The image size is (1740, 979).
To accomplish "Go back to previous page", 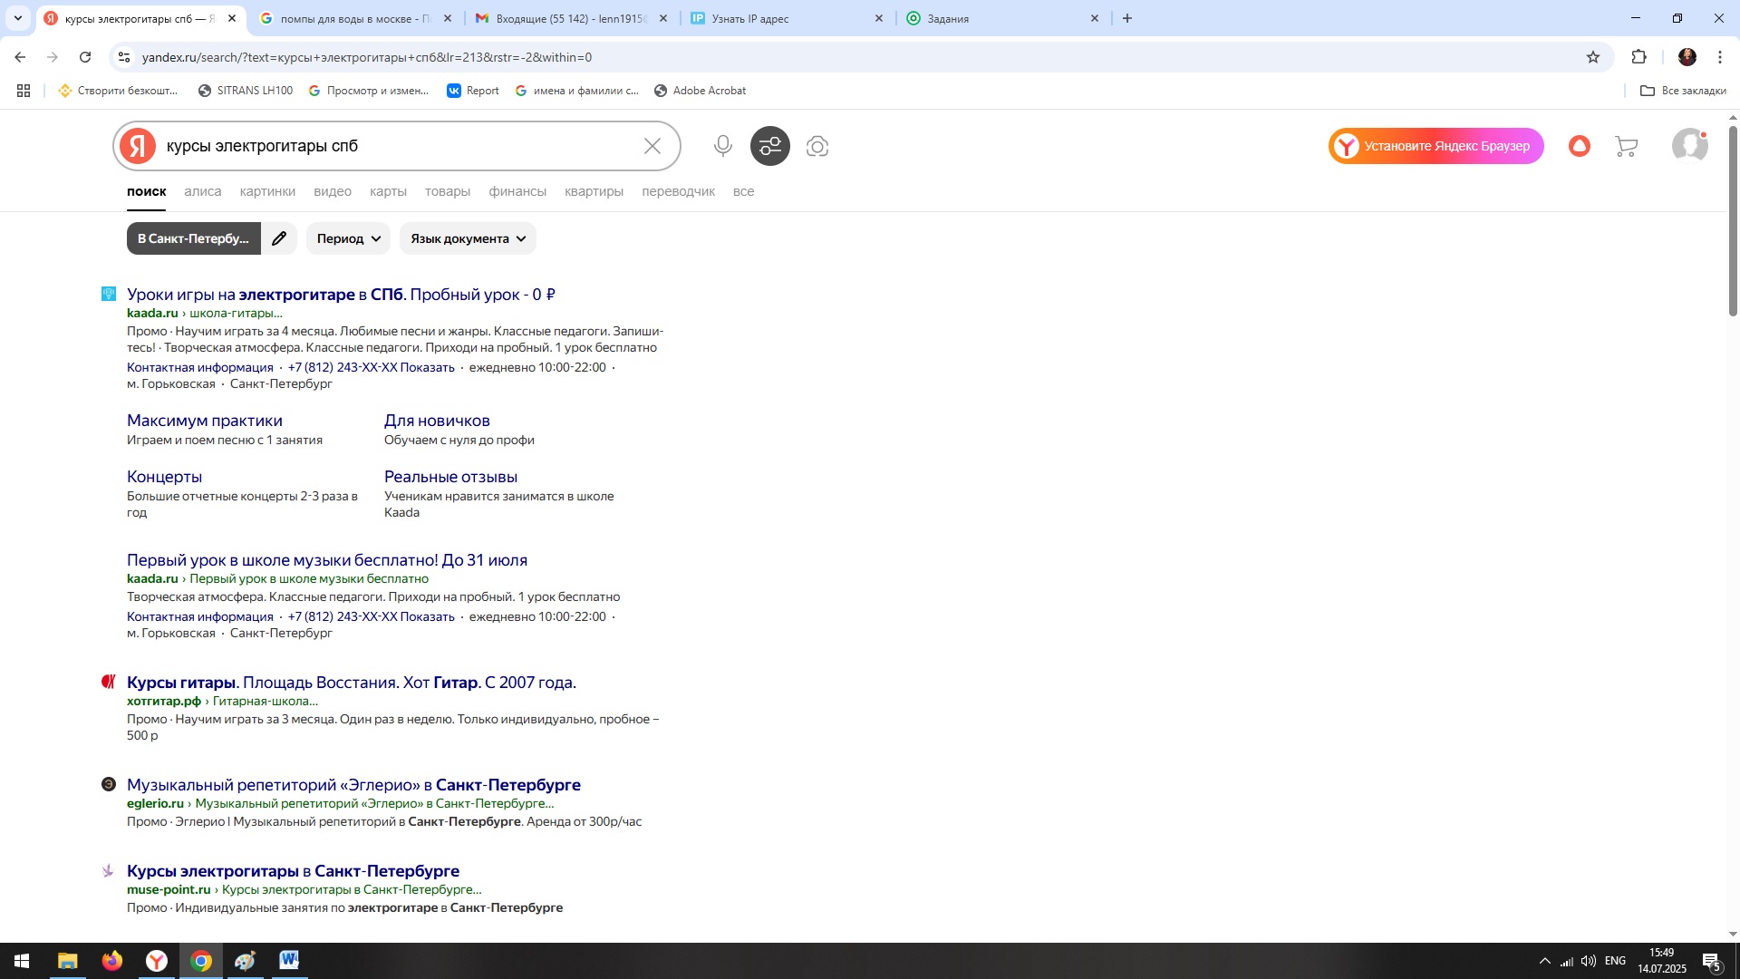I will 20,57.
